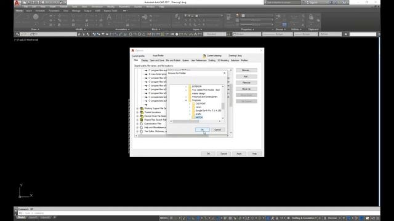Click the Add button in Options

[246, 76]
